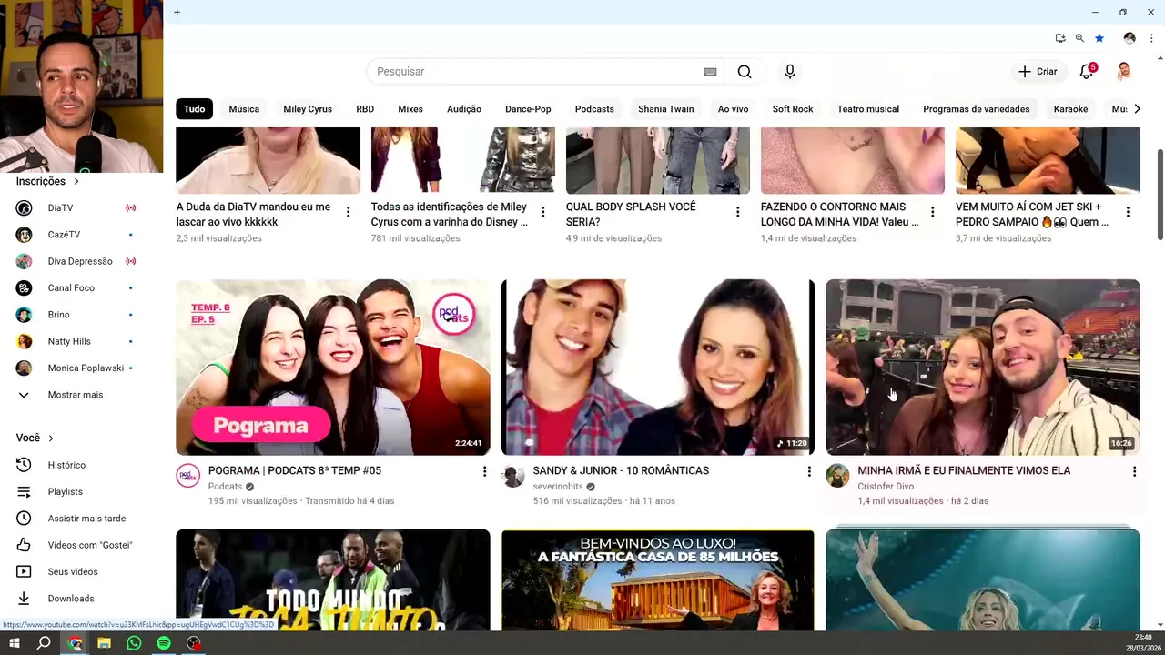This screenshot has height=655, width=1165.
Task: Open Natty Hills channel
Action: 77,341
